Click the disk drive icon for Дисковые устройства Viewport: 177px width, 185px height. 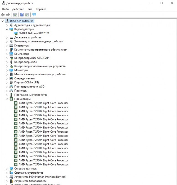pos(11,38)
